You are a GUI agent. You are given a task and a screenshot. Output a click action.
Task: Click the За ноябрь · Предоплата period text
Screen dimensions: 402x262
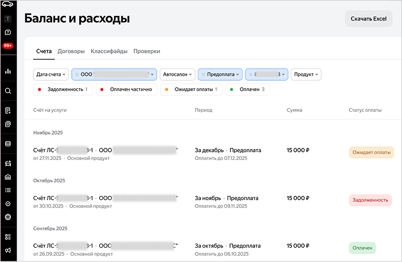pos(227,198)
